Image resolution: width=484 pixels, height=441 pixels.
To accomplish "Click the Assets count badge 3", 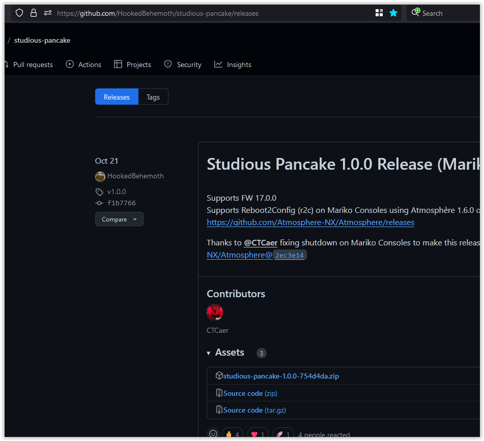I will point(262,353).
